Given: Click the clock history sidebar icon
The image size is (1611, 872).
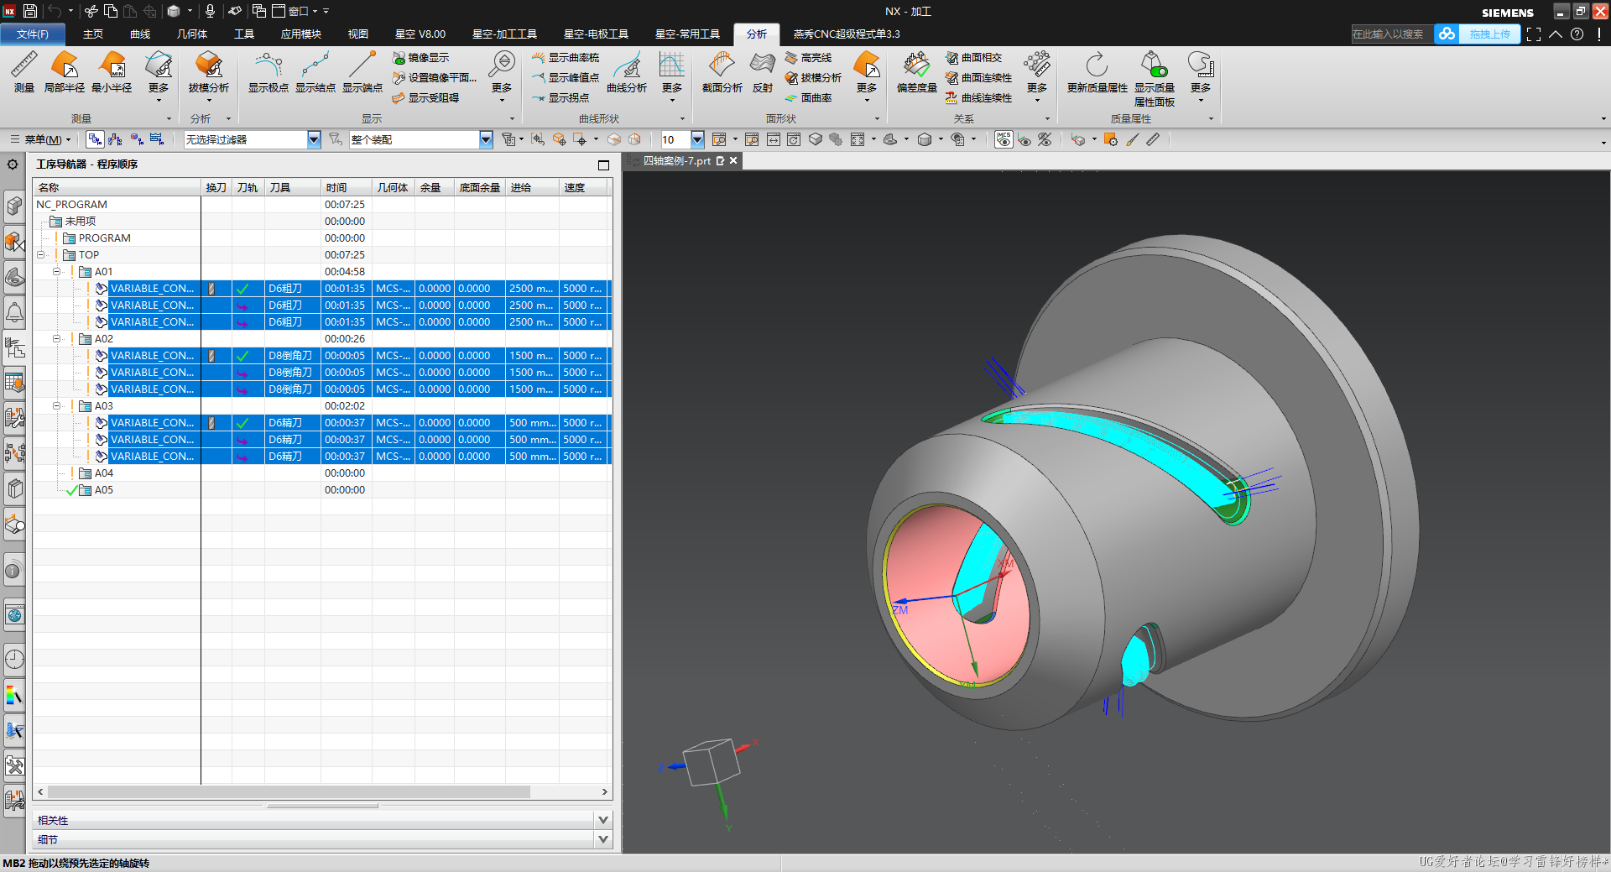Looking at the screenshot, I should (x=14, y=659).
